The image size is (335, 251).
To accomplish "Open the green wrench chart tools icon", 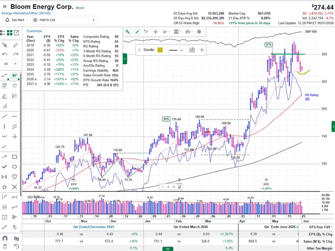I will point(128,32).
